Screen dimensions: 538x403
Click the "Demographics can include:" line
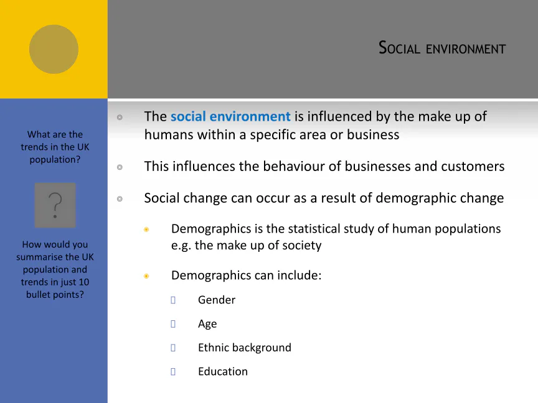click(x=246, y=275)
